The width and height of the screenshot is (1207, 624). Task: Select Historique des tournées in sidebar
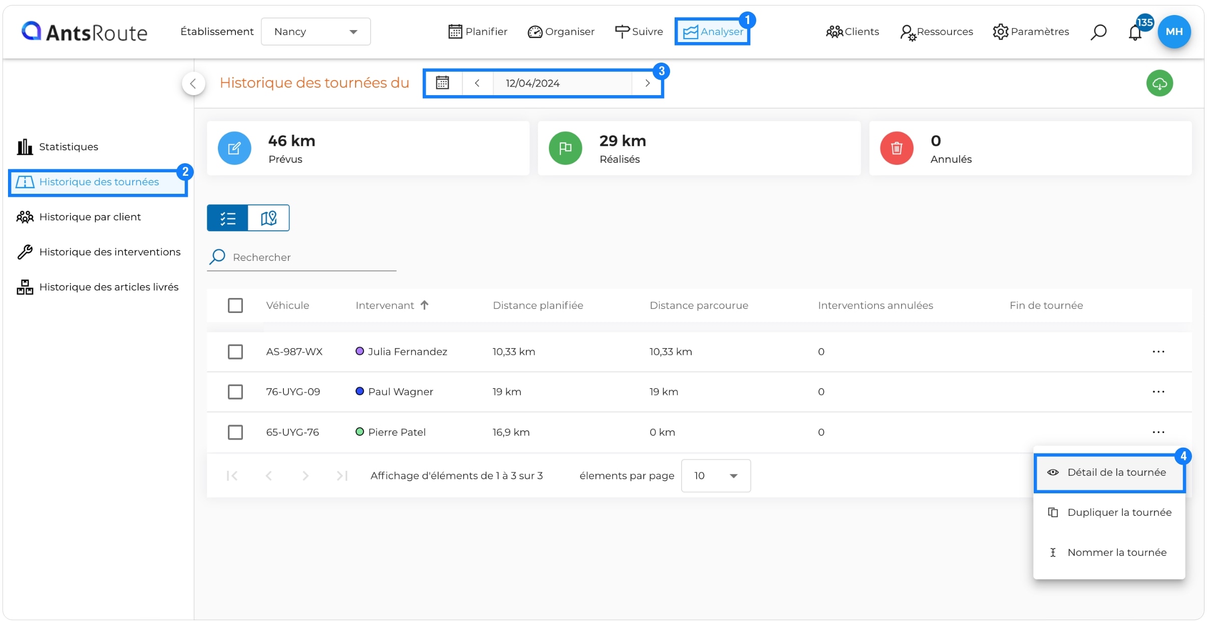point(98,182)
